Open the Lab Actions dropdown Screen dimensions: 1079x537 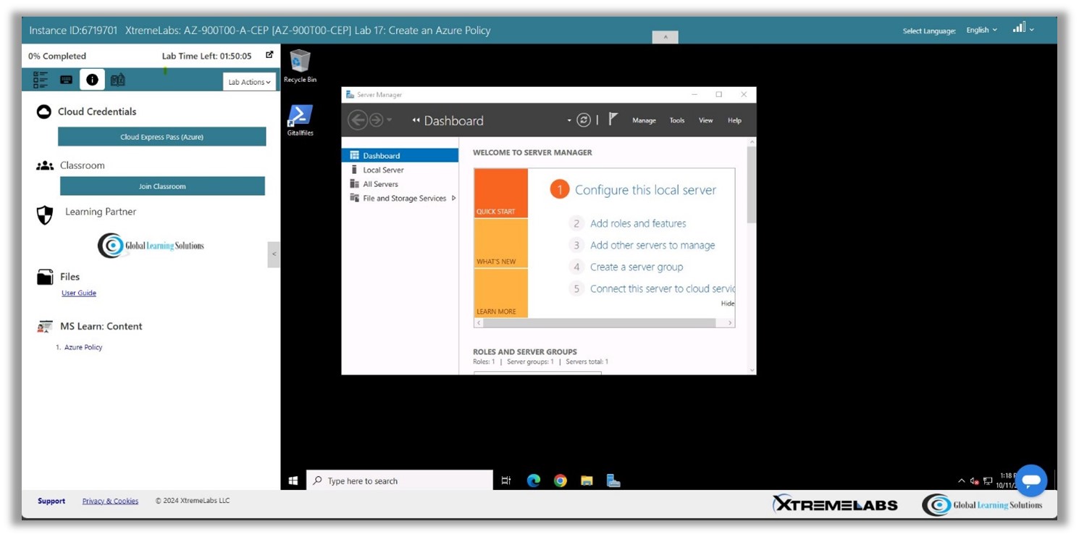click(x=249, y=82)
